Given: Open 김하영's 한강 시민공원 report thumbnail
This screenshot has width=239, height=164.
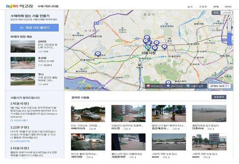Looking at the screenshot, I should tap(23, 46).
